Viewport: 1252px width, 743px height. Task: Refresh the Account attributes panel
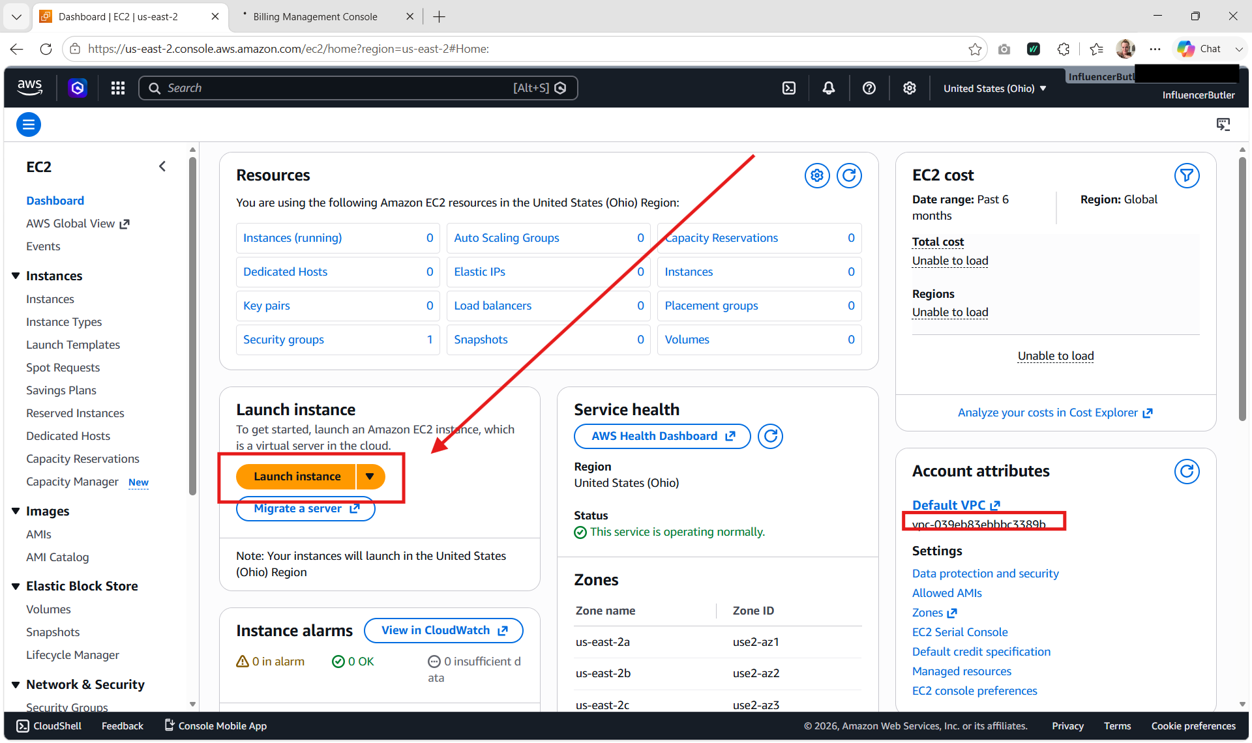click(x=1187, y=471)
